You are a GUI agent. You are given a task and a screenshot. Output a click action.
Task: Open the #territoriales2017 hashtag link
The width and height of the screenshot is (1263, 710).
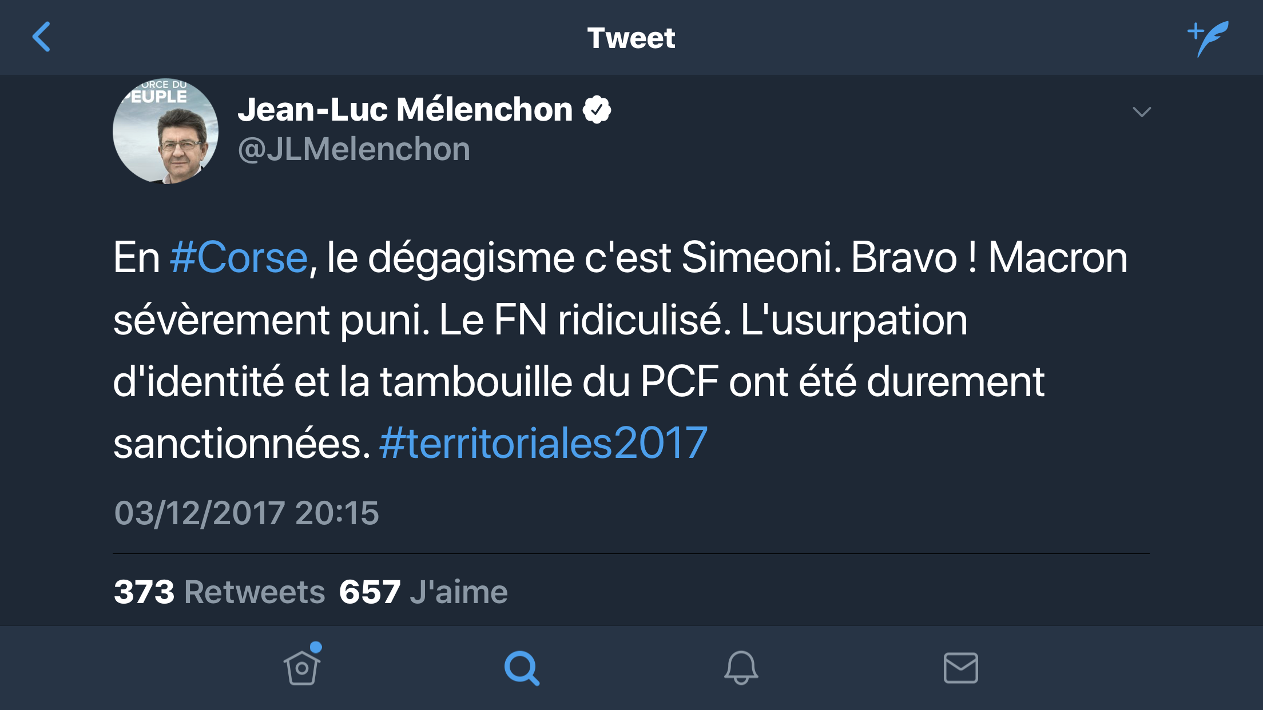543,443
